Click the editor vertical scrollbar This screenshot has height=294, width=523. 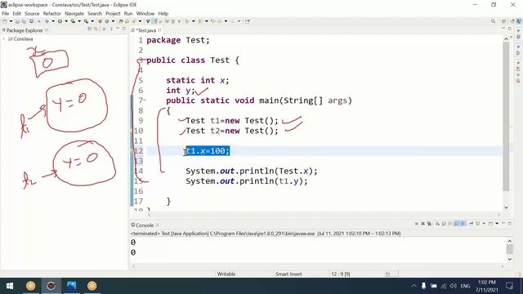(x=506, y=117)
